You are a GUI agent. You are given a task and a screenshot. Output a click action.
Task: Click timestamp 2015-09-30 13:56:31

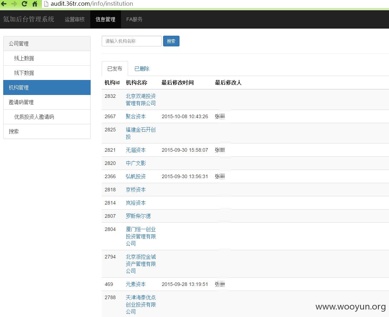pyautogui.click(x=185, y=176)
